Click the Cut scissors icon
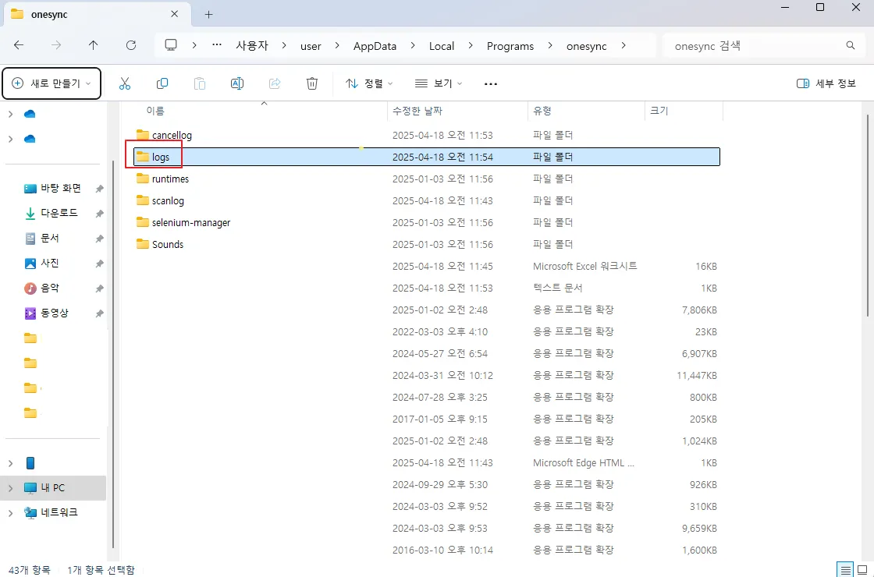Screen dimensions: 874x577 point(125,83)
